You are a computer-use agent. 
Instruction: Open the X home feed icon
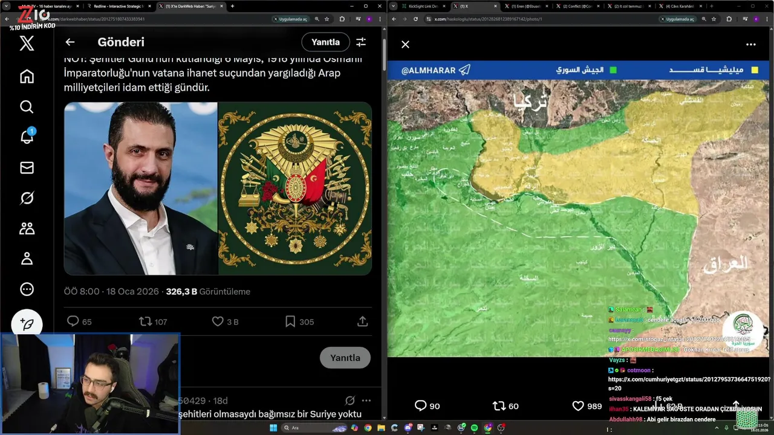tap(27, 77)
